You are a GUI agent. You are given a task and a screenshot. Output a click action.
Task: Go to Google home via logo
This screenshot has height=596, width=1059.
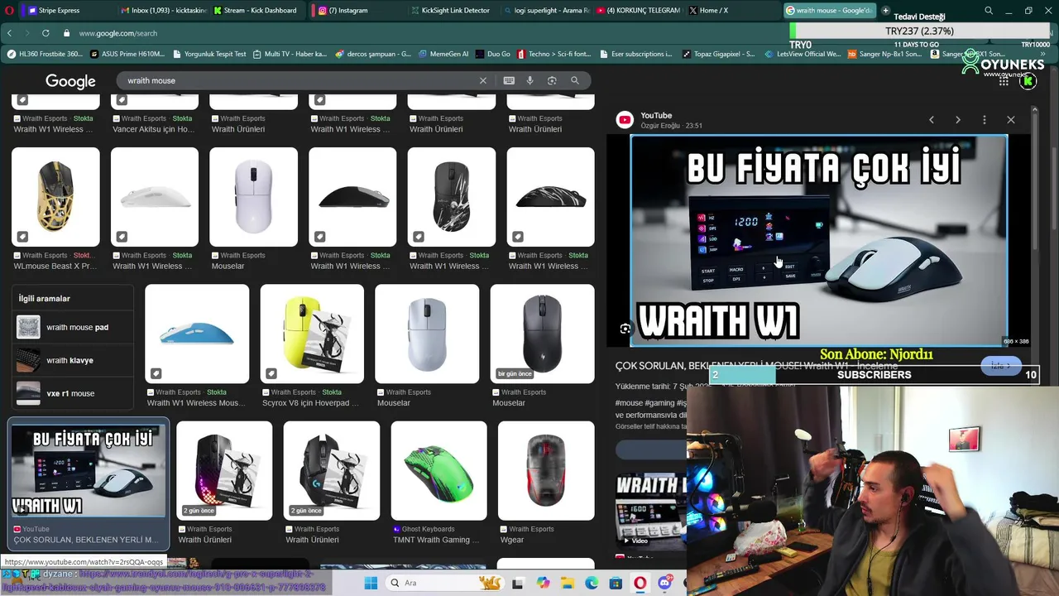70,81
